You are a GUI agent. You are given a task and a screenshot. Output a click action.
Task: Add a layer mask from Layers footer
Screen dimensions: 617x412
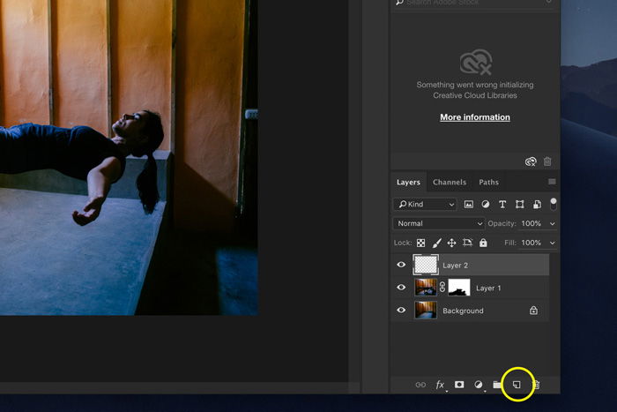pyautogui.click(x=459, y=386)
